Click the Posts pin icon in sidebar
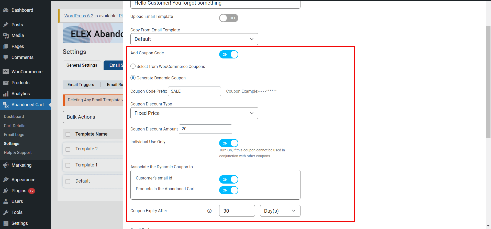Image resolution: width=491 pixels, height=229 pixels. pos(6,25)
